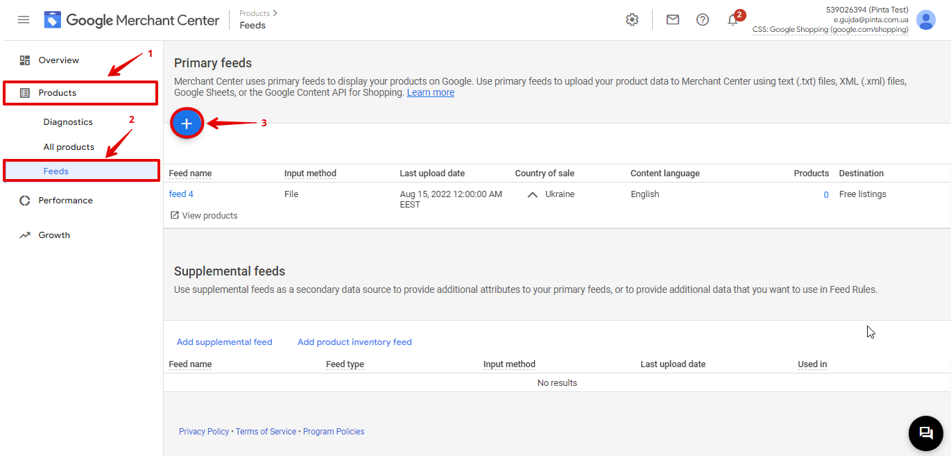951x456 pixels.
Task: Select Overview in sidebar
Action: [x=59, y=60]
